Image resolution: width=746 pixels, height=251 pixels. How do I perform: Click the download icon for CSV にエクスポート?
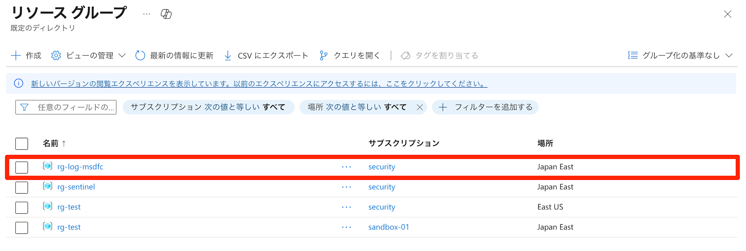(228, 55)
